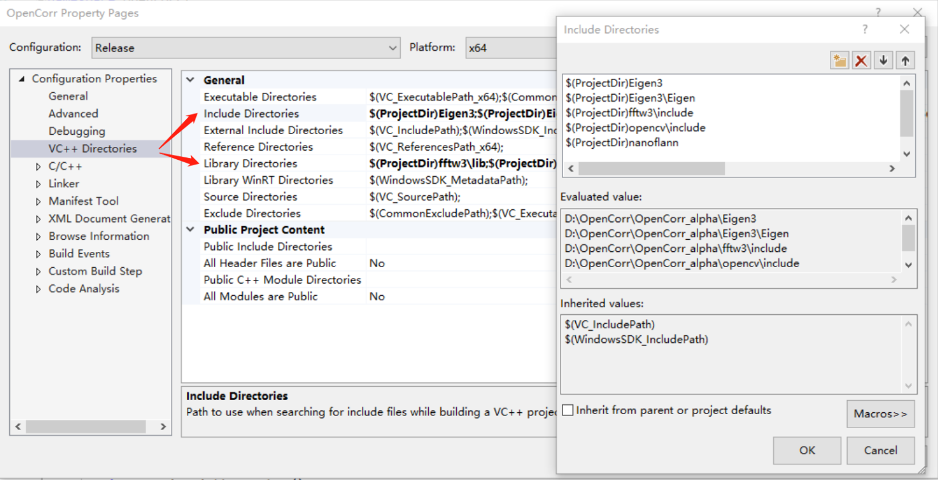Open the Macros panel
The image size is (938, 480).
click(x=880, y=414)
